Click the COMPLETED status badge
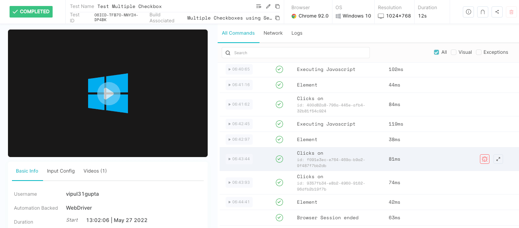Image resolution: width=519 pixels, height=228 pixels. (31, 12)
